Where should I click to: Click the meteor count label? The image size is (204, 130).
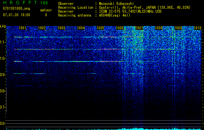pos(46,10)
